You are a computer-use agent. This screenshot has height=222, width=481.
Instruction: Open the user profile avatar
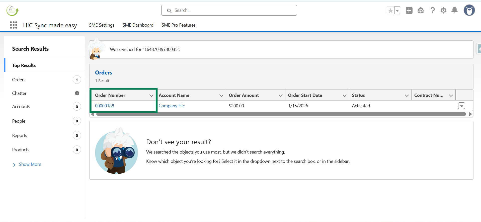click(469, 10)
